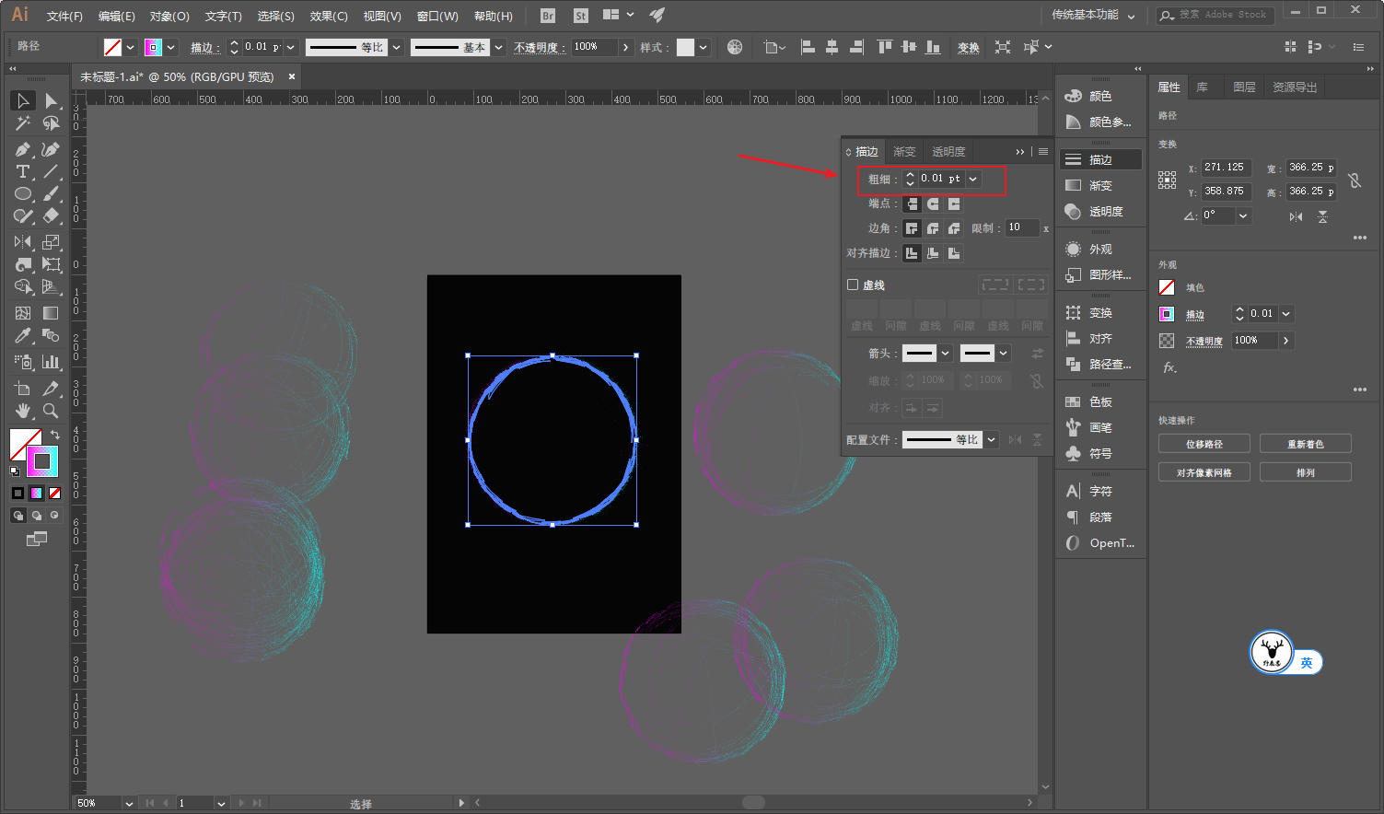Select the Column Graph tool
Image resolution: width=1384 pixels, height=814 pixels.
tap(51, 362)
